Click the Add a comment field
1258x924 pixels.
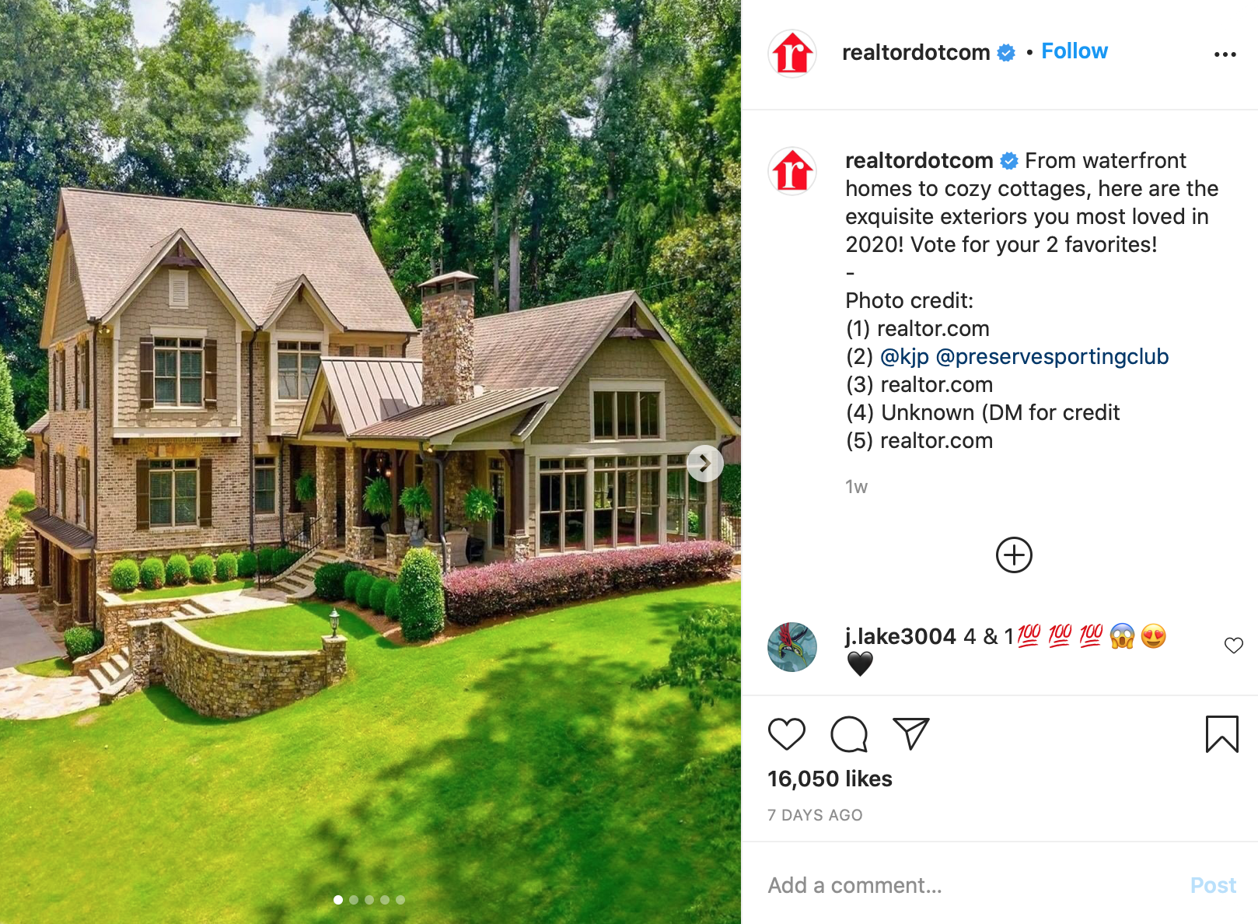(x=970, y=885)
